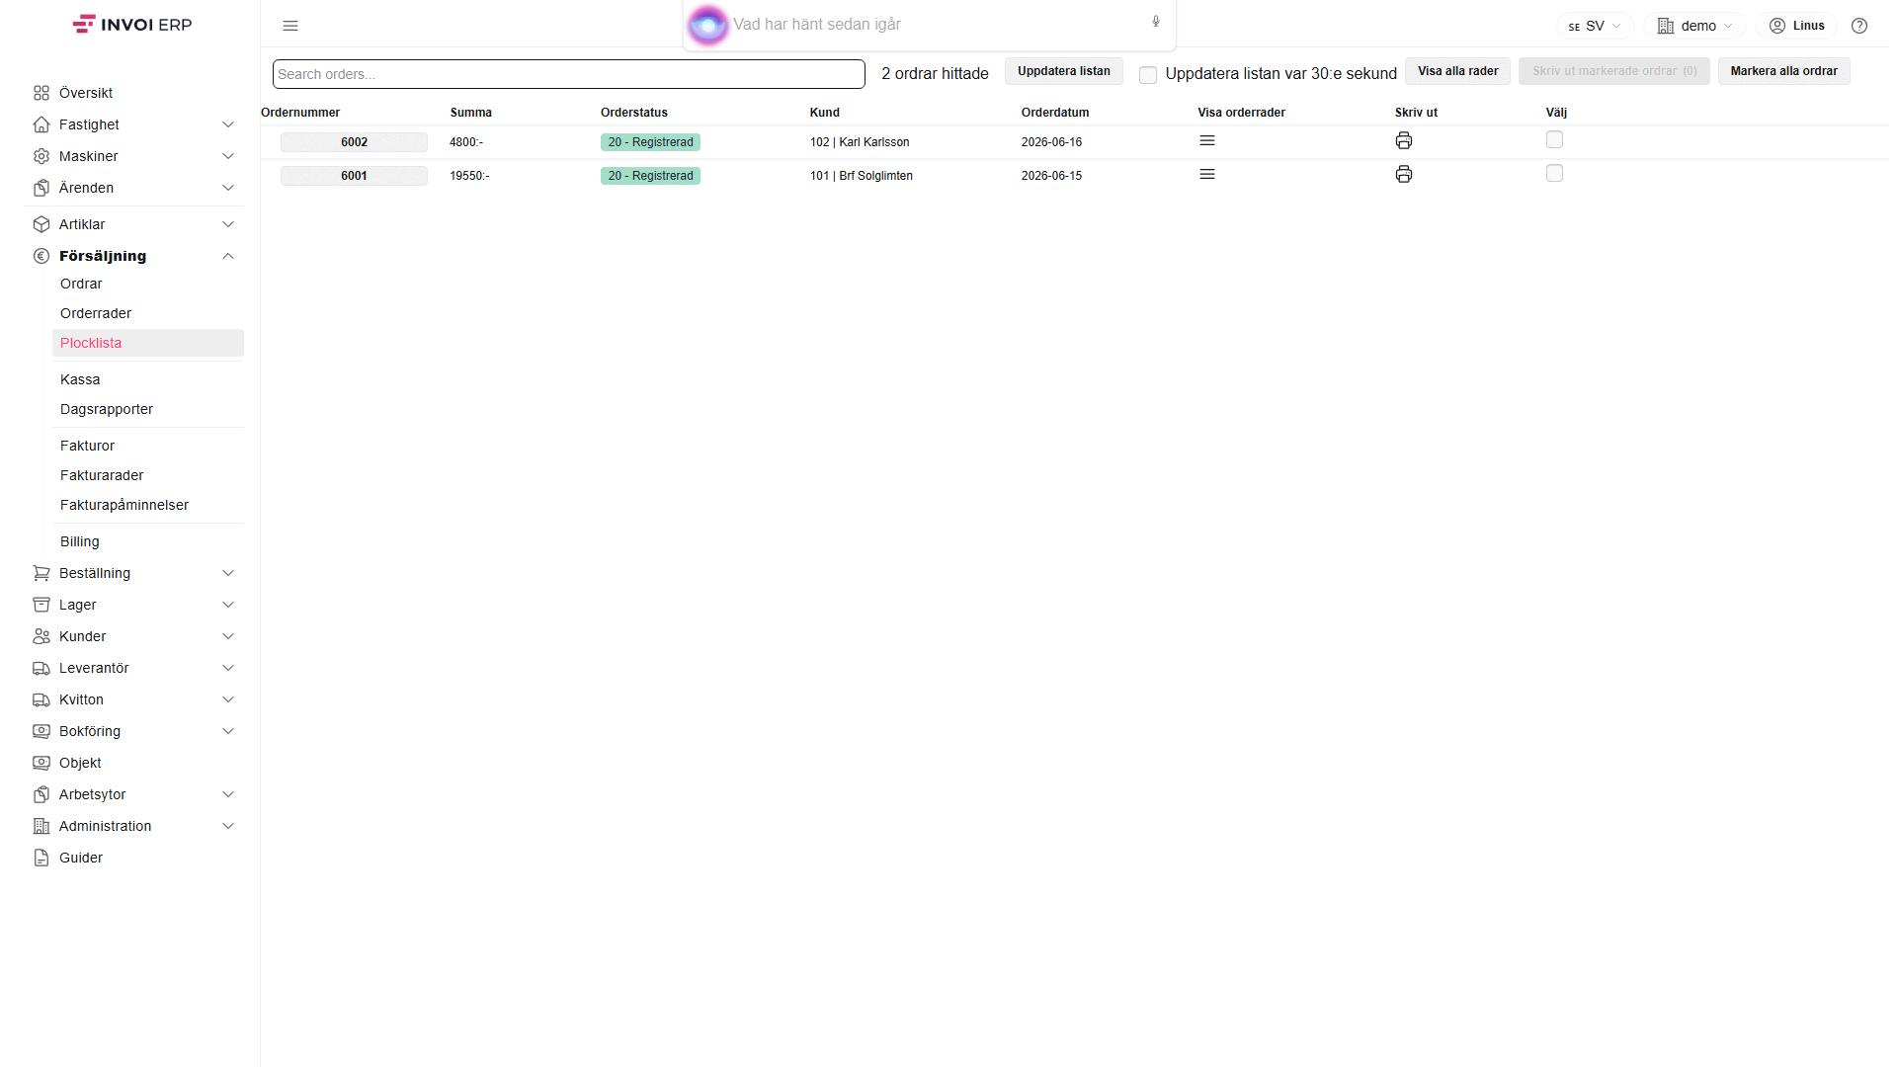This screenshot has width=1897, height=1067.
Task: Select order 6002 checkbox
Action: tap(1554, 140)
